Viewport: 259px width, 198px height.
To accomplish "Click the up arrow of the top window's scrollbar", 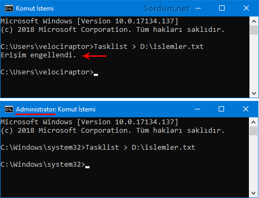I will (254, 21).
